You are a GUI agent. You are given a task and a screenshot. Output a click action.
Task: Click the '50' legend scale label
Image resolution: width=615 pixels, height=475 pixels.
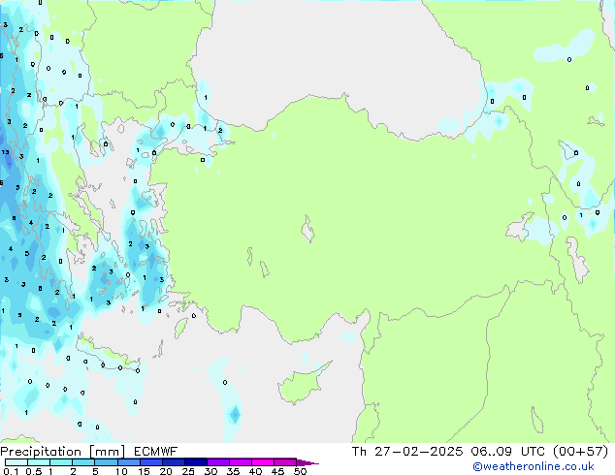pos(301,471)
